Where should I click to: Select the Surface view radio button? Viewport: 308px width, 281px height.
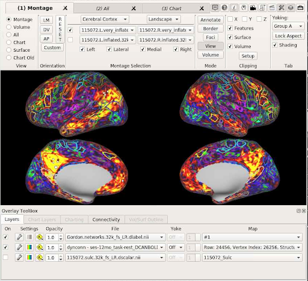[8, 50]
